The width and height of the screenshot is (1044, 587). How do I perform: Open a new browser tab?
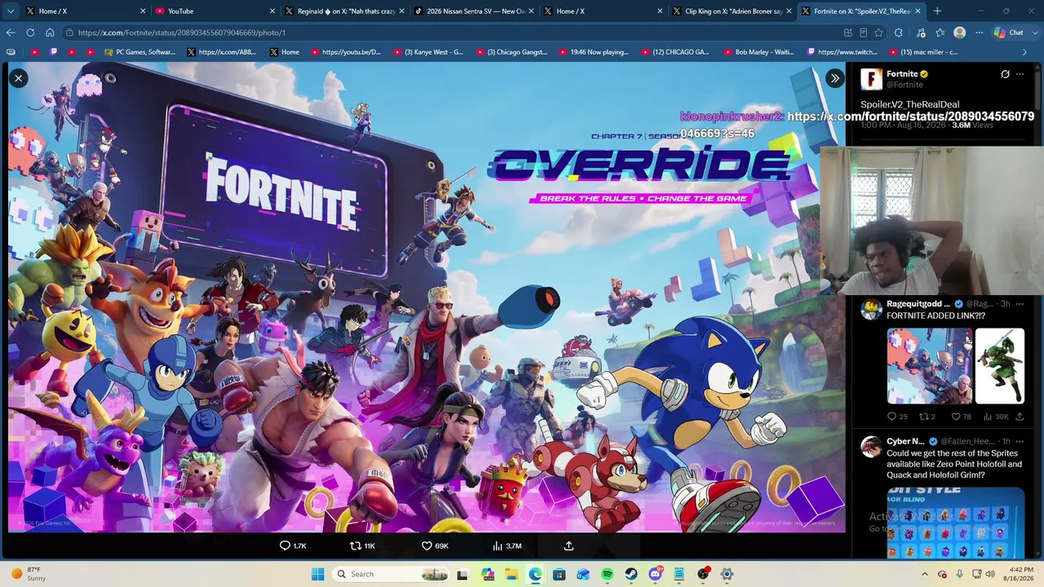(937, 11)
